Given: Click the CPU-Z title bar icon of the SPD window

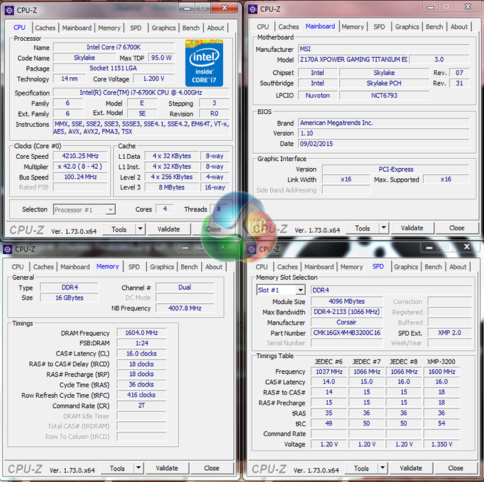Looking at the screenshot, I should (253, 249).
